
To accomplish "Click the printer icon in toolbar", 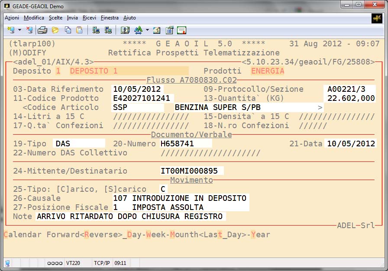I will [x=42, y=30].
